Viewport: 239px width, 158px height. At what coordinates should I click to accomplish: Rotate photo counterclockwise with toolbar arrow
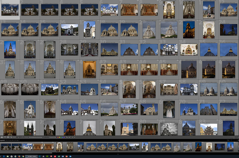click(67, 137)
